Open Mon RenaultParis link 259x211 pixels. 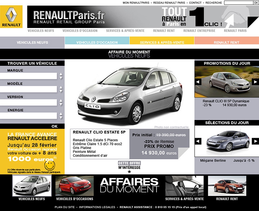pyautogui.click(x=136, y=3)
